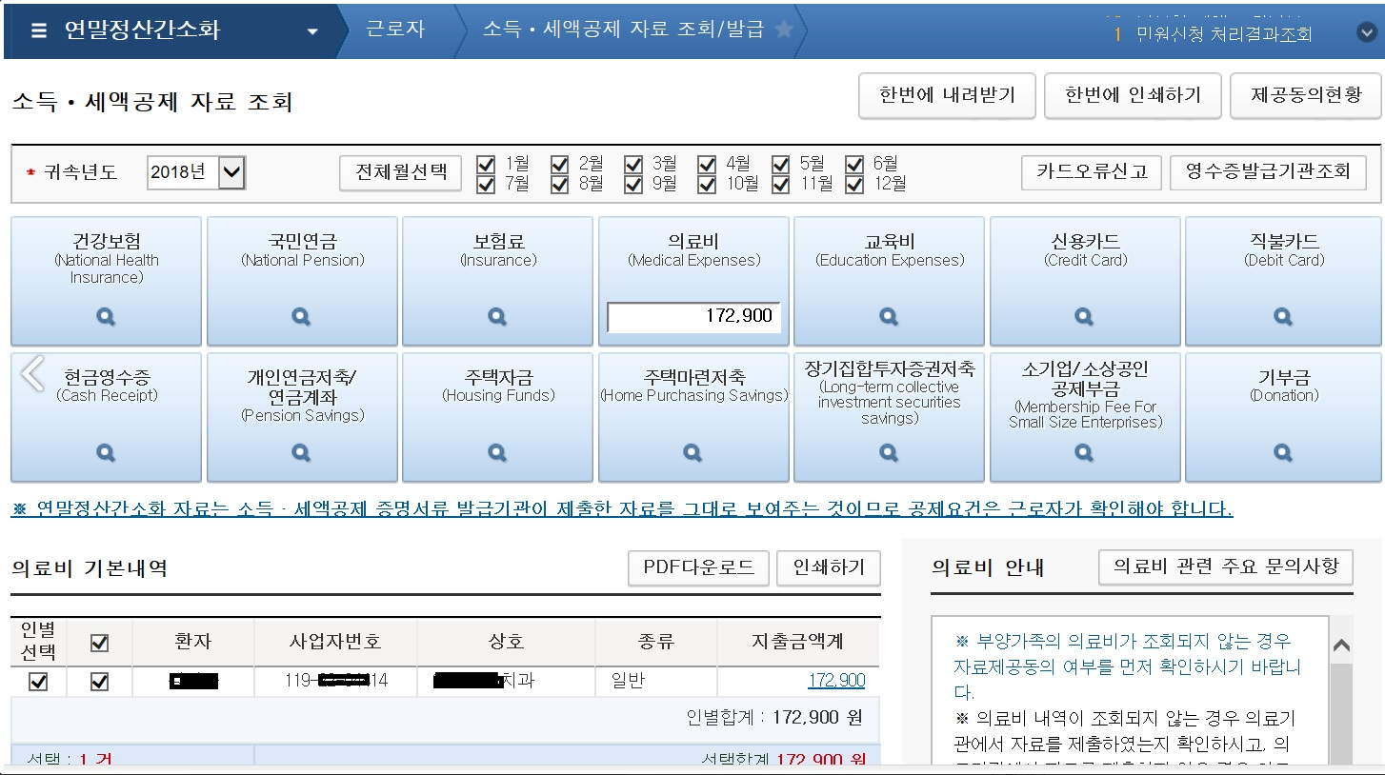The image size is (1385, 775).
Task: Open 소득·세액공제 자료 조회/발급 breadcrumb
Action: coord(624,30)
